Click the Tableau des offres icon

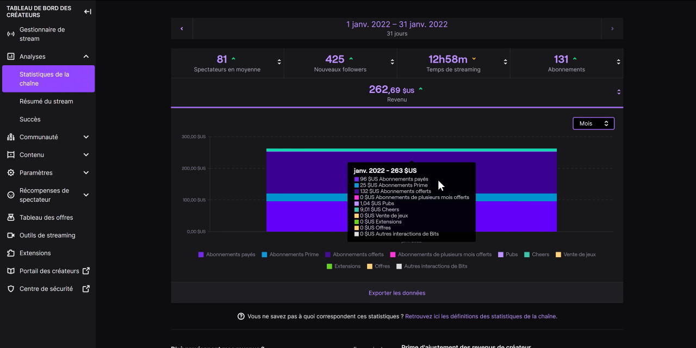click(10, 217)
